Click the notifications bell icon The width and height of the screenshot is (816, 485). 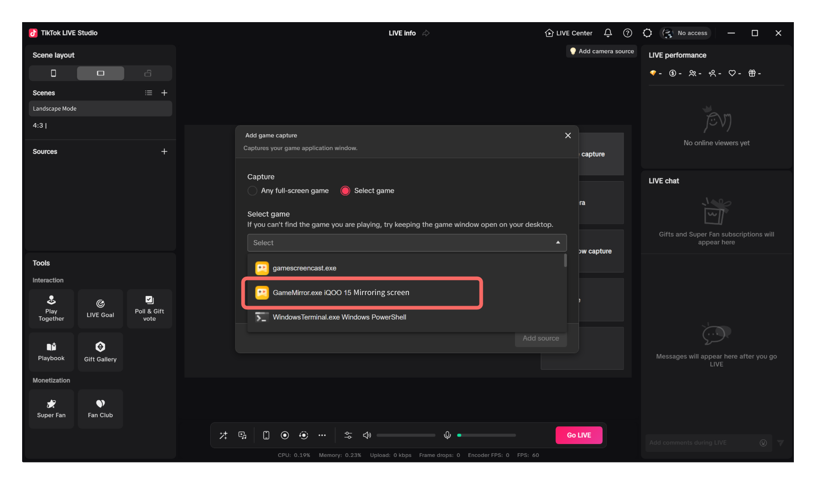[x=608, y=33]
